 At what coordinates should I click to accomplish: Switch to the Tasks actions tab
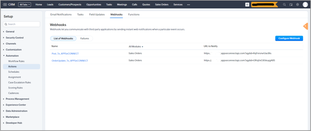point(80,14)
